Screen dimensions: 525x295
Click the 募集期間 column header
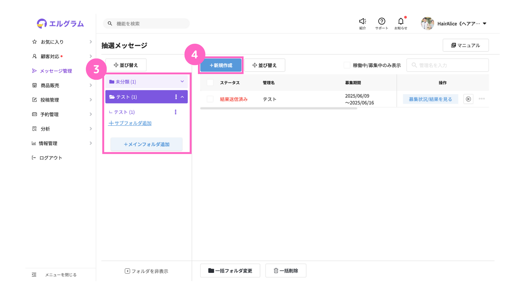(x=353, y=82)
